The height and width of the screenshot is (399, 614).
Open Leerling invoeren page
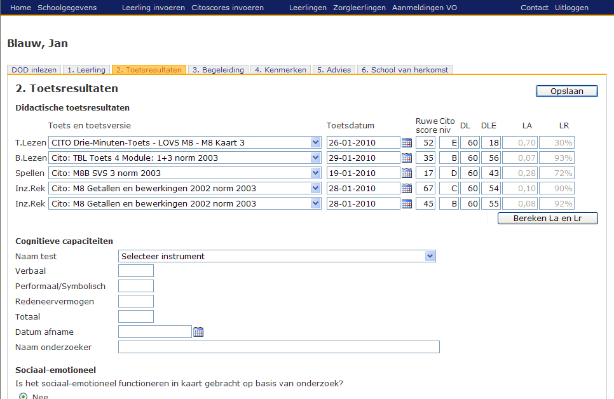point(153,8)
